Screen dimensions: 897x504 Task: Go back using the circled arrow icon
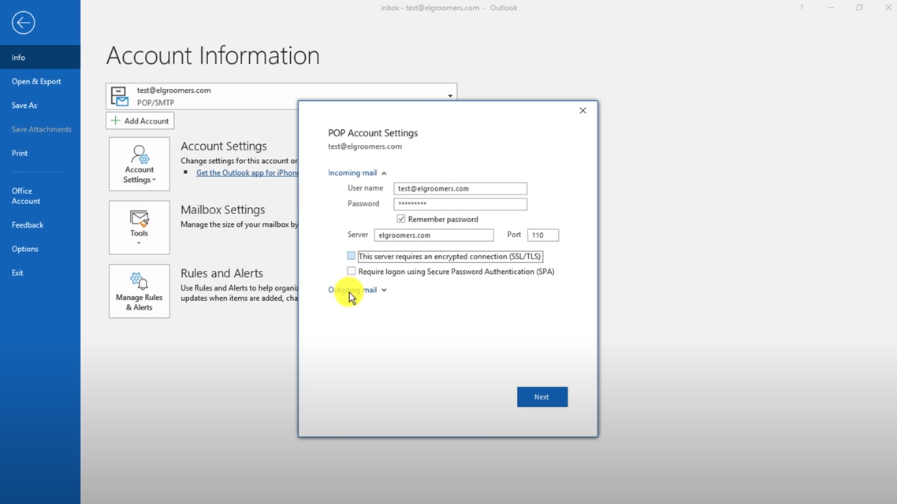(x=23, y=23)
